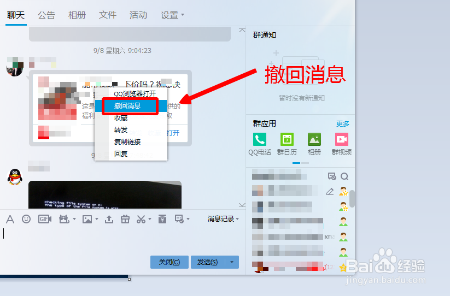Expand the chat bubble icon dropdown arrow
Viewport: 450px width, 296px height.
pyautogui.click(x=188, y=219)
